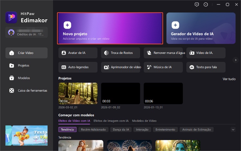This screenshot has height=151, width=241.
Task: Open the baby in tiger costume template
Action: coord(81,146)
